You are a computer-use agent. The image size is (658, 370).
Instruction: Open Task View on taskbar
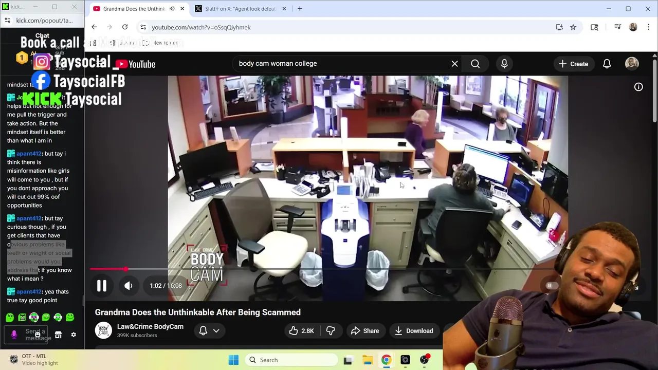348,360
